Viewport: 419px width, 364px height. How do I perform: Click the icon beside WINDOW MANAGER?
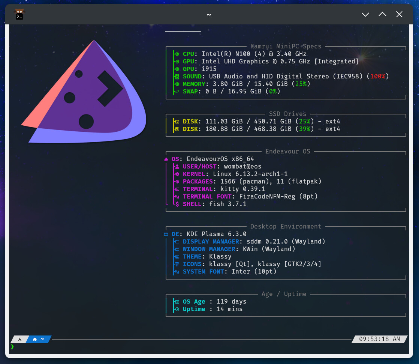pos(177,249)
